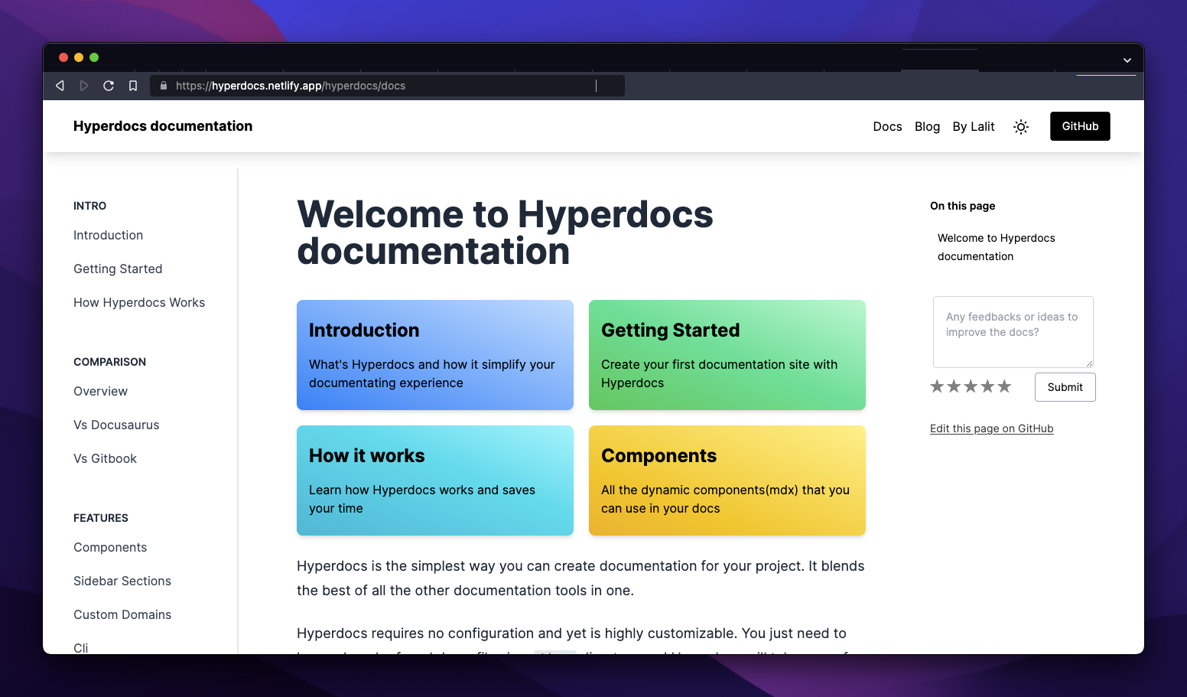View site security via the padlock icon

point(163,86)
